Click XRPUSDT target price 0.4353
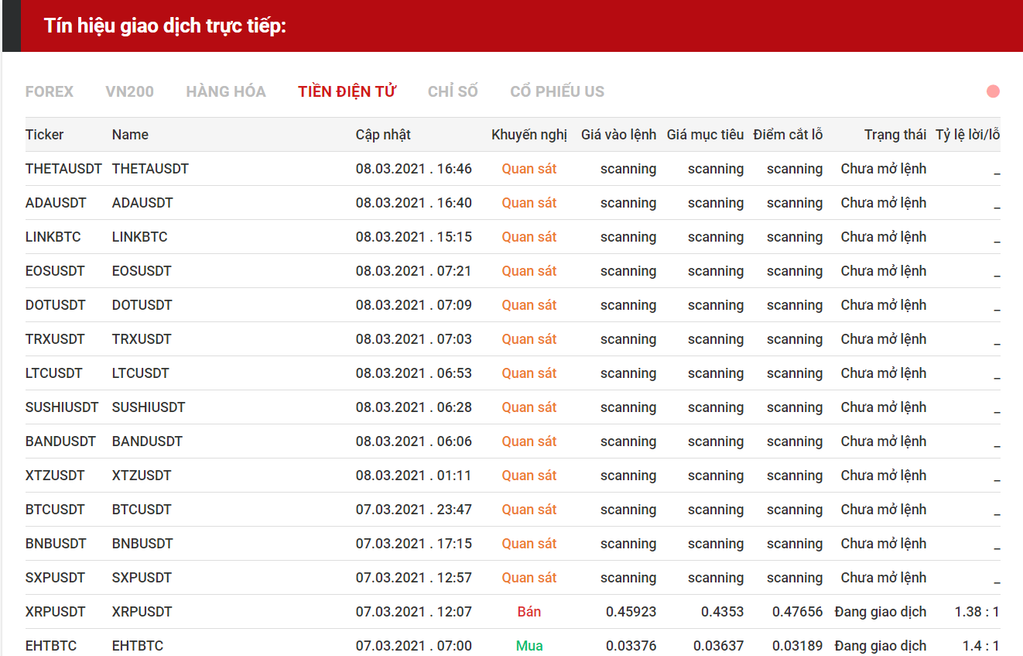Screen dimensions: 1023x656 click(x=723, y=612)
